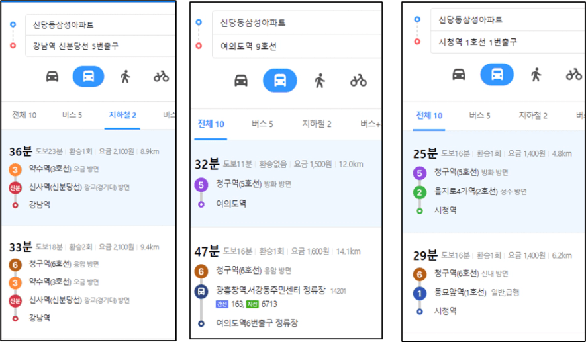Click 지선 bus type badge for 6713

[252, 304]
